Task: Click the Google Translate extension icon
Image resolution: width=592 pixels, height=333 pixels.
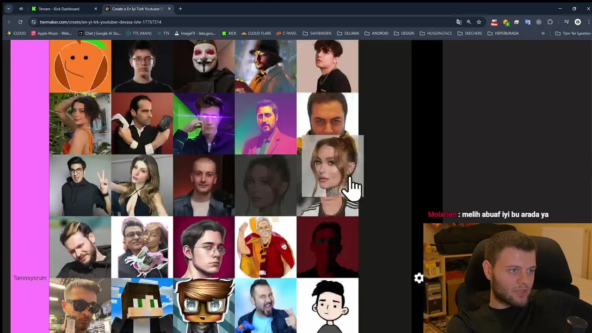Action: coord(528,22)
